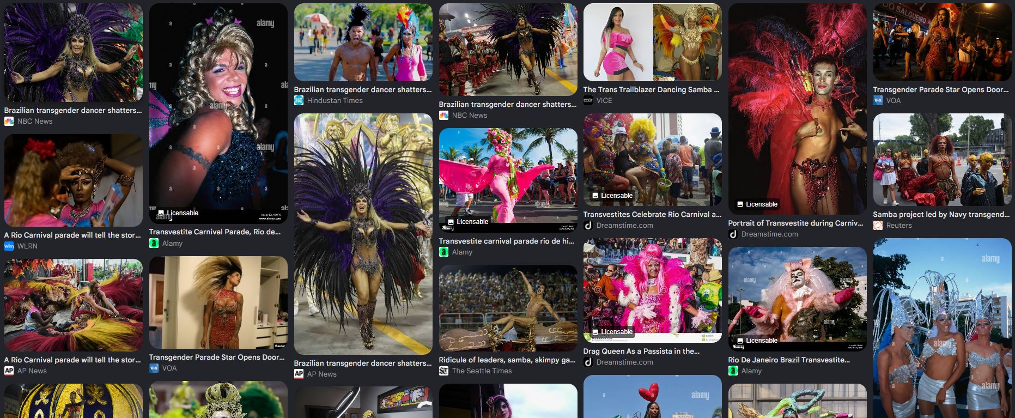Click Alamy icon below "Transvestite Carnival Parade, Rio de..."
Viewport: 1015px width, 418px height.
pos(154,244)
